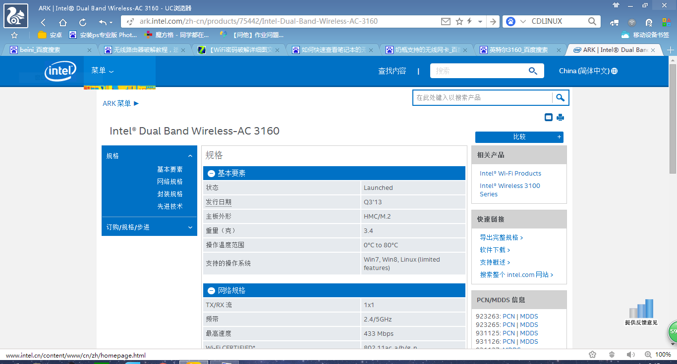677x364 pixels.
Task: Click the browser home button
Action: [63, 22]
